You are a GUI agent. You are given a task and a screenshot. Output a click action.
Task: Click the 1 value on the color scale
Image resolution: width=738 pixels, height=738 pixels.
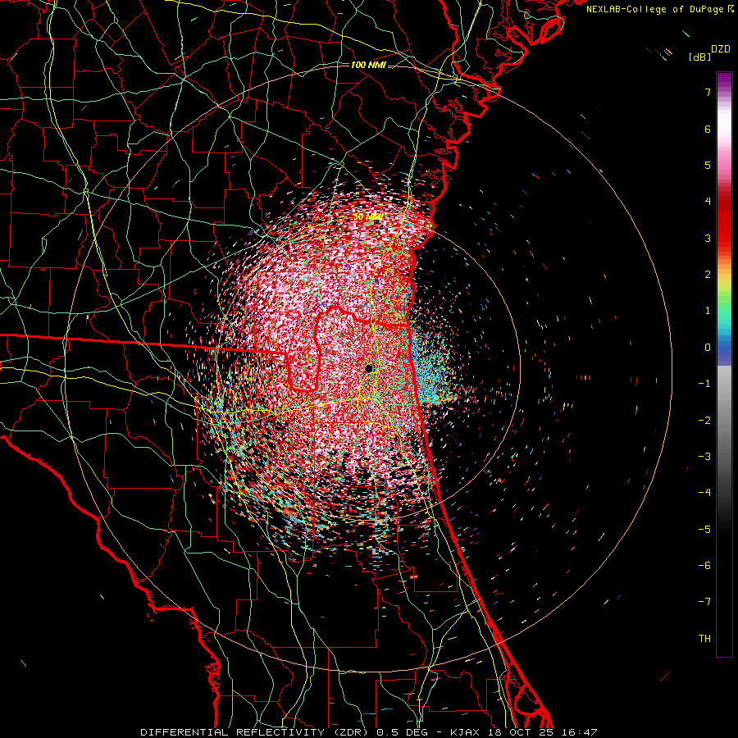(708, 311)
